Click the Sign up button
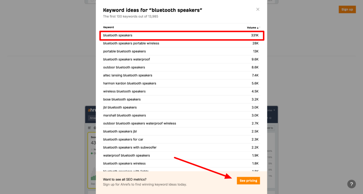This screenshot has width=363, height=194. (x=347, y=10)
